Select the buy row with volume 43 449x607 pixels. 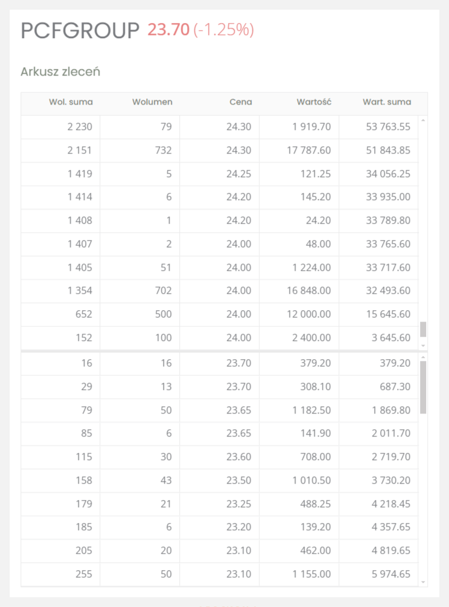[220, 481]
